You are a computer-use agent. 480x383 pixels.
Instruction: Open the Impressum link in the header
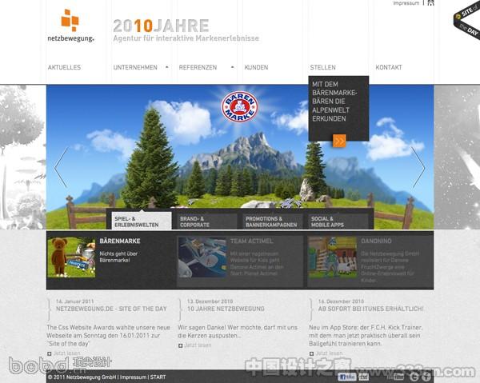point(406,3)
